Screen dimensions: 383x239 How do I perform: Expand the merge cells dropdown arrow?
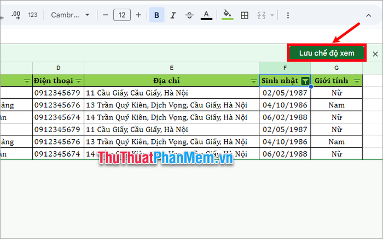[x=272, y=15]
